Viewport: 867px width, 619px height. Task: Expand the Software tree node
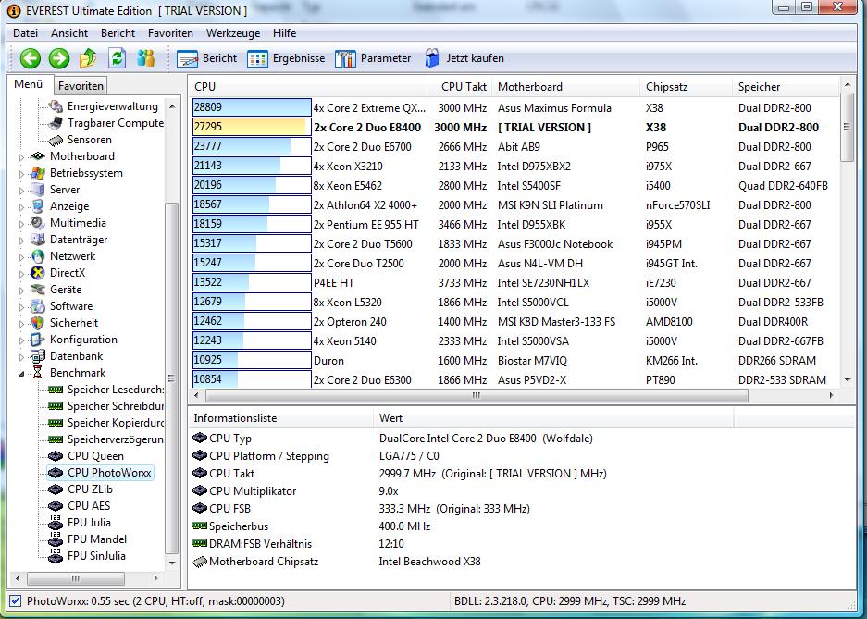pyautogui.click(x=21, y=307)
